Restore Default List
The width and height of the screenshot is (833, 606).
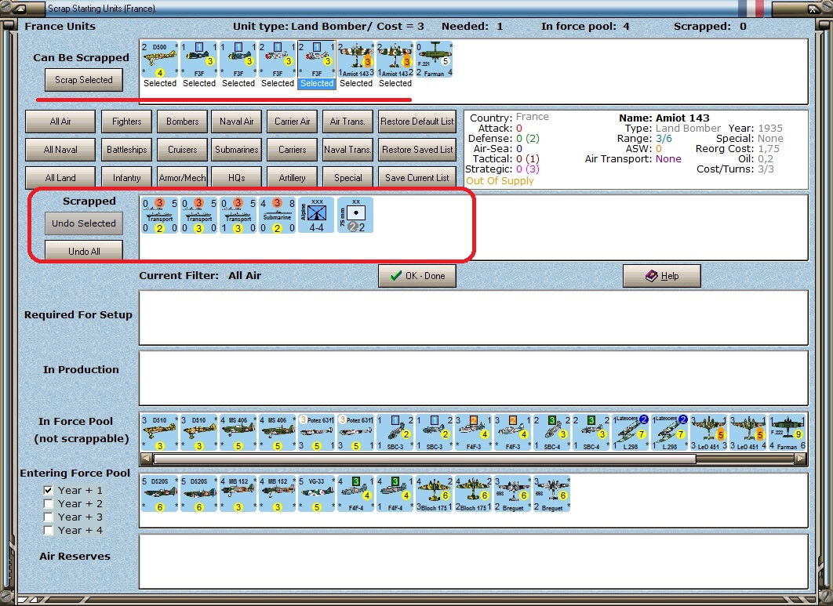(x=417, y=121)
